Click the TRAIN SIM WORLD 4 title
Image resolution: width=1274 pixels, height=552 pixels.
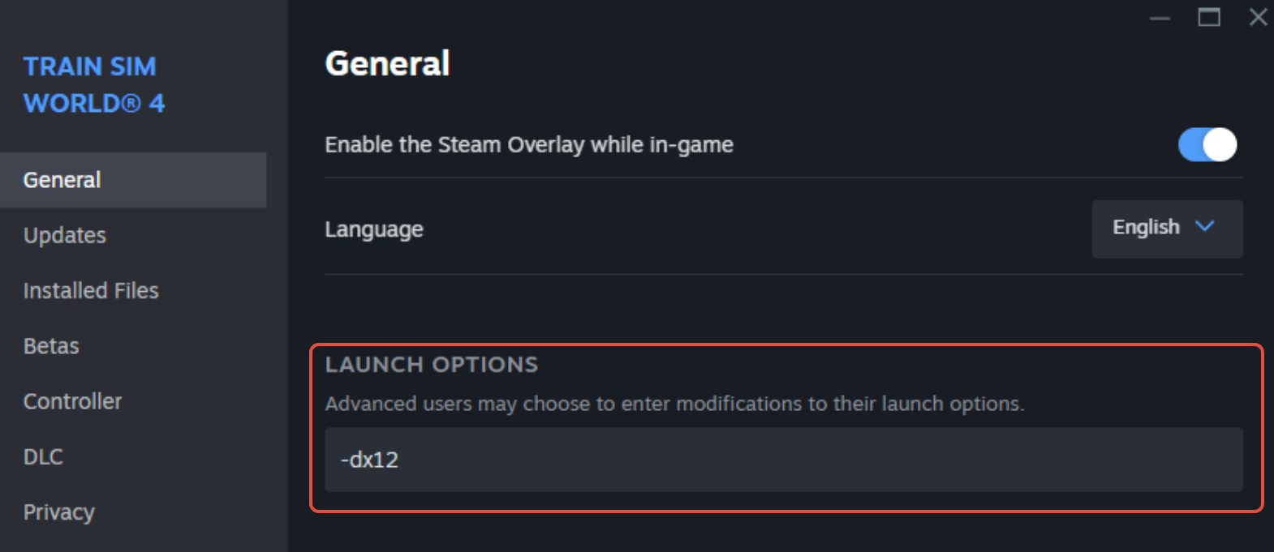93,84
